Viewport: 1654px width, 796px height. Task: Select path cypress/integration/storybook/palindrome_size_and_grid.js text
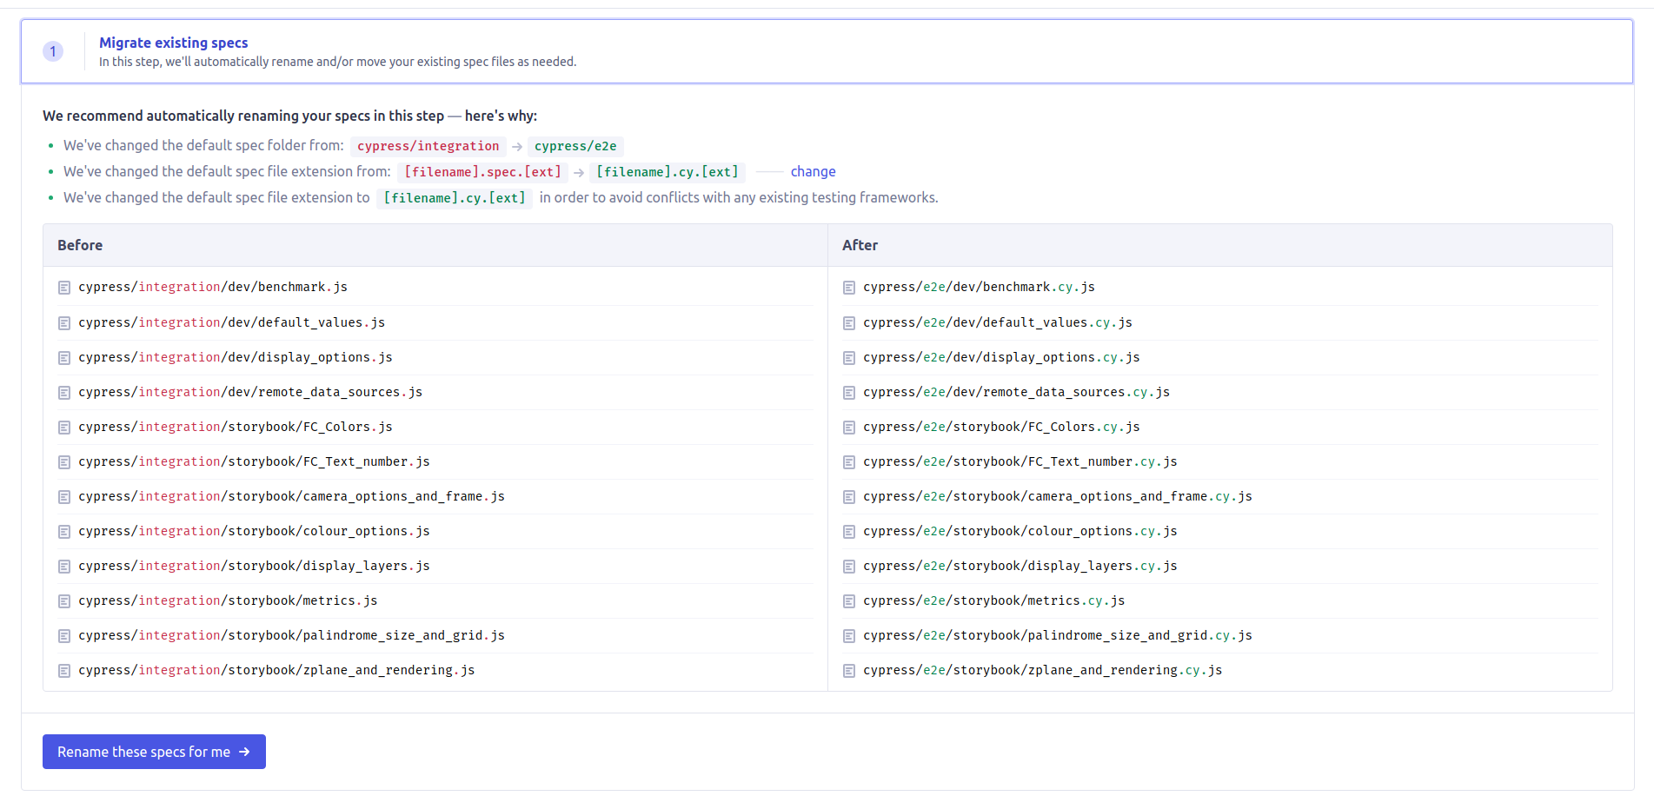pos(291,635)
